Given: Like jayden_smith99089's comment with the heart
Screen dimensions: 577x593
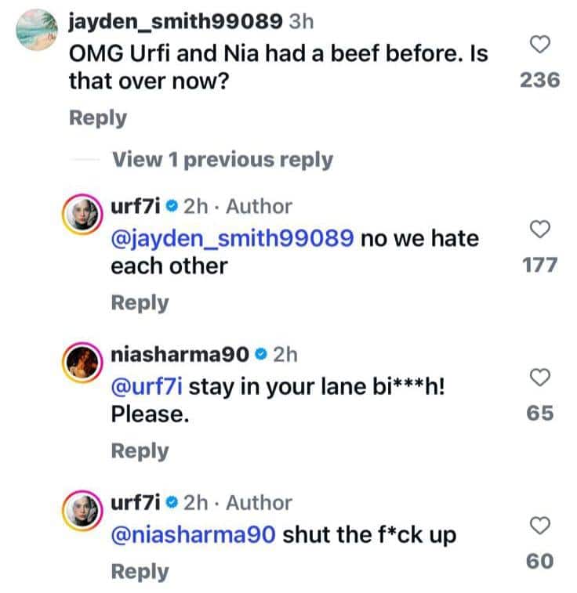Looking at the screenshot, I should (539, 46).
